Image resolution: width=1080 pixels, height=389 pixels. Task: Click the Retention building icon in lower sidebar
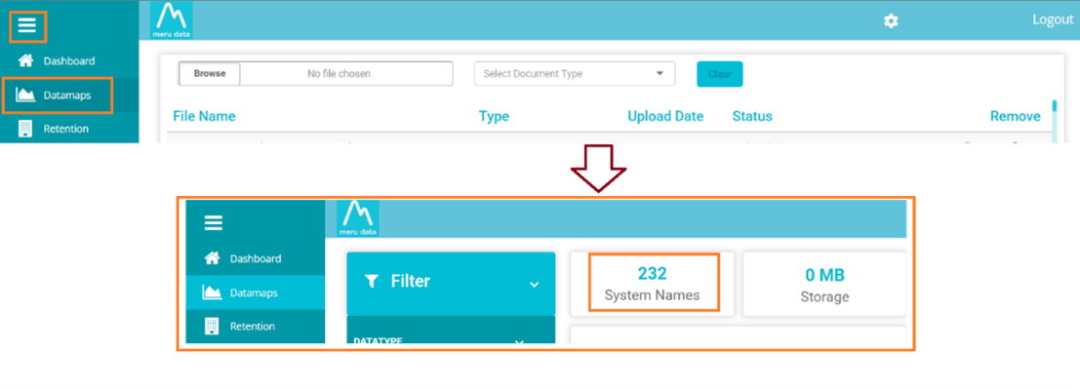coord(212,327)
